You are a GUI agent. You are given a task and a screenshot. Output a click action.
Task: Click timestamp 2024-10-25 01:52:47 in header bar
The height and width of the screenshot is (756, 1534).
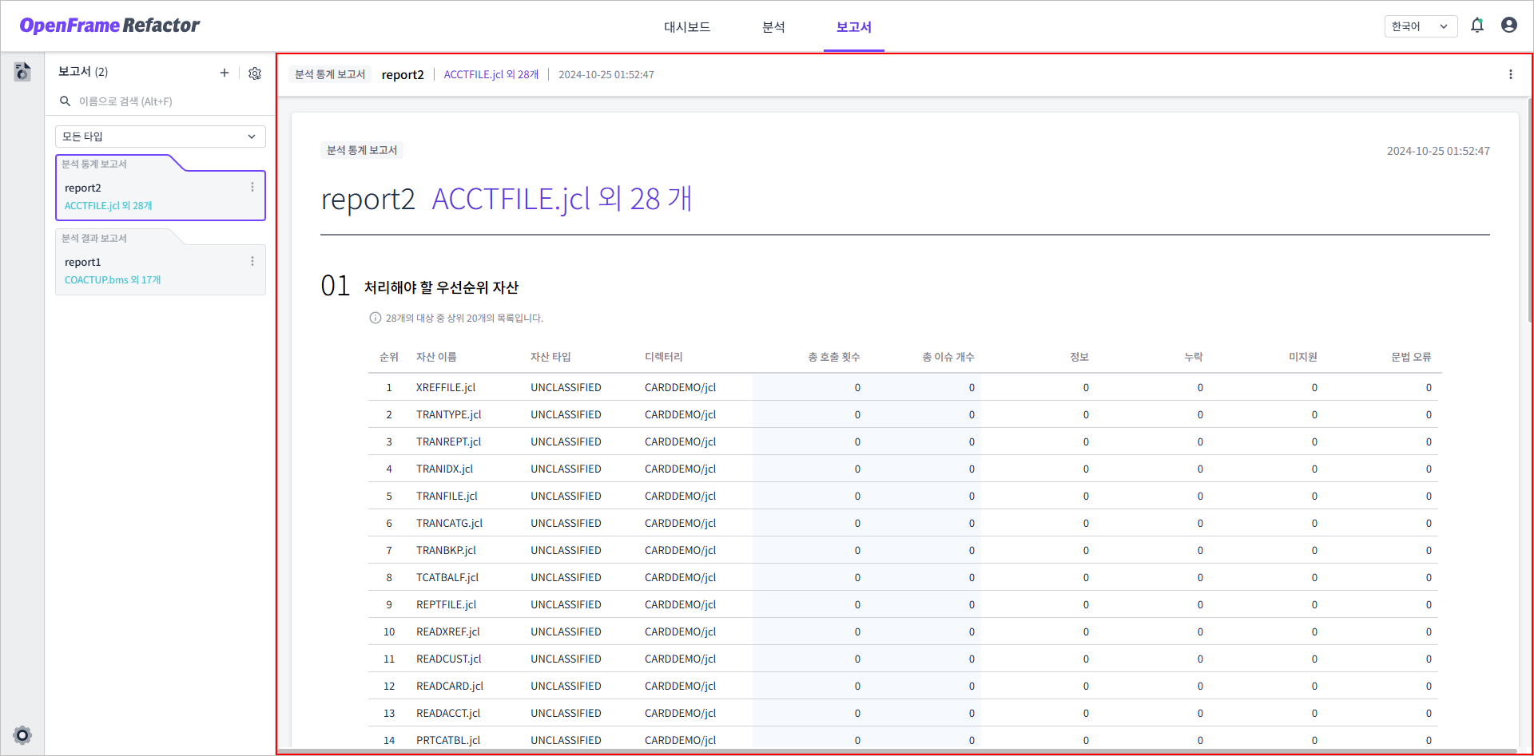(x=606, y=74)
